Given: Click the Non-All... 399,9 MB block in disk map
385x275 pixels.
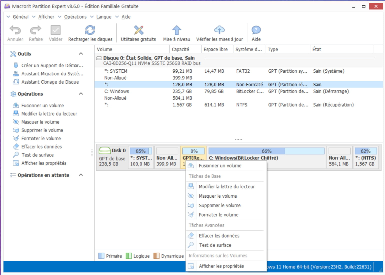Looking at the screenshot, I should pos(167,157).
